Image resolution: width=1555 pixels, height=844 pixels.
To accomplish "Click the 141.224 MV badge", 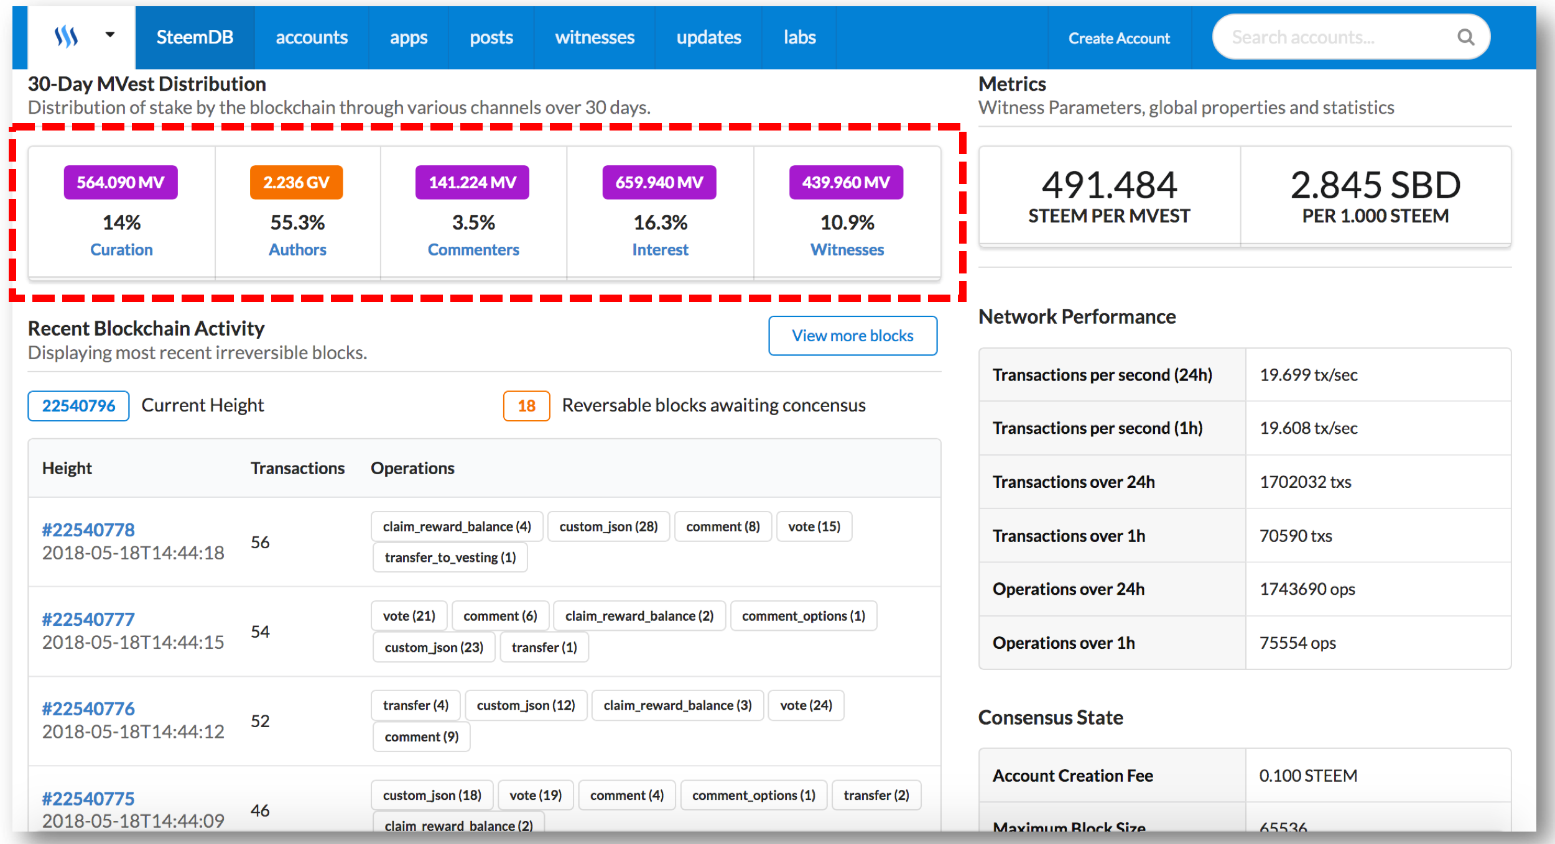I will tap(472, 182).
